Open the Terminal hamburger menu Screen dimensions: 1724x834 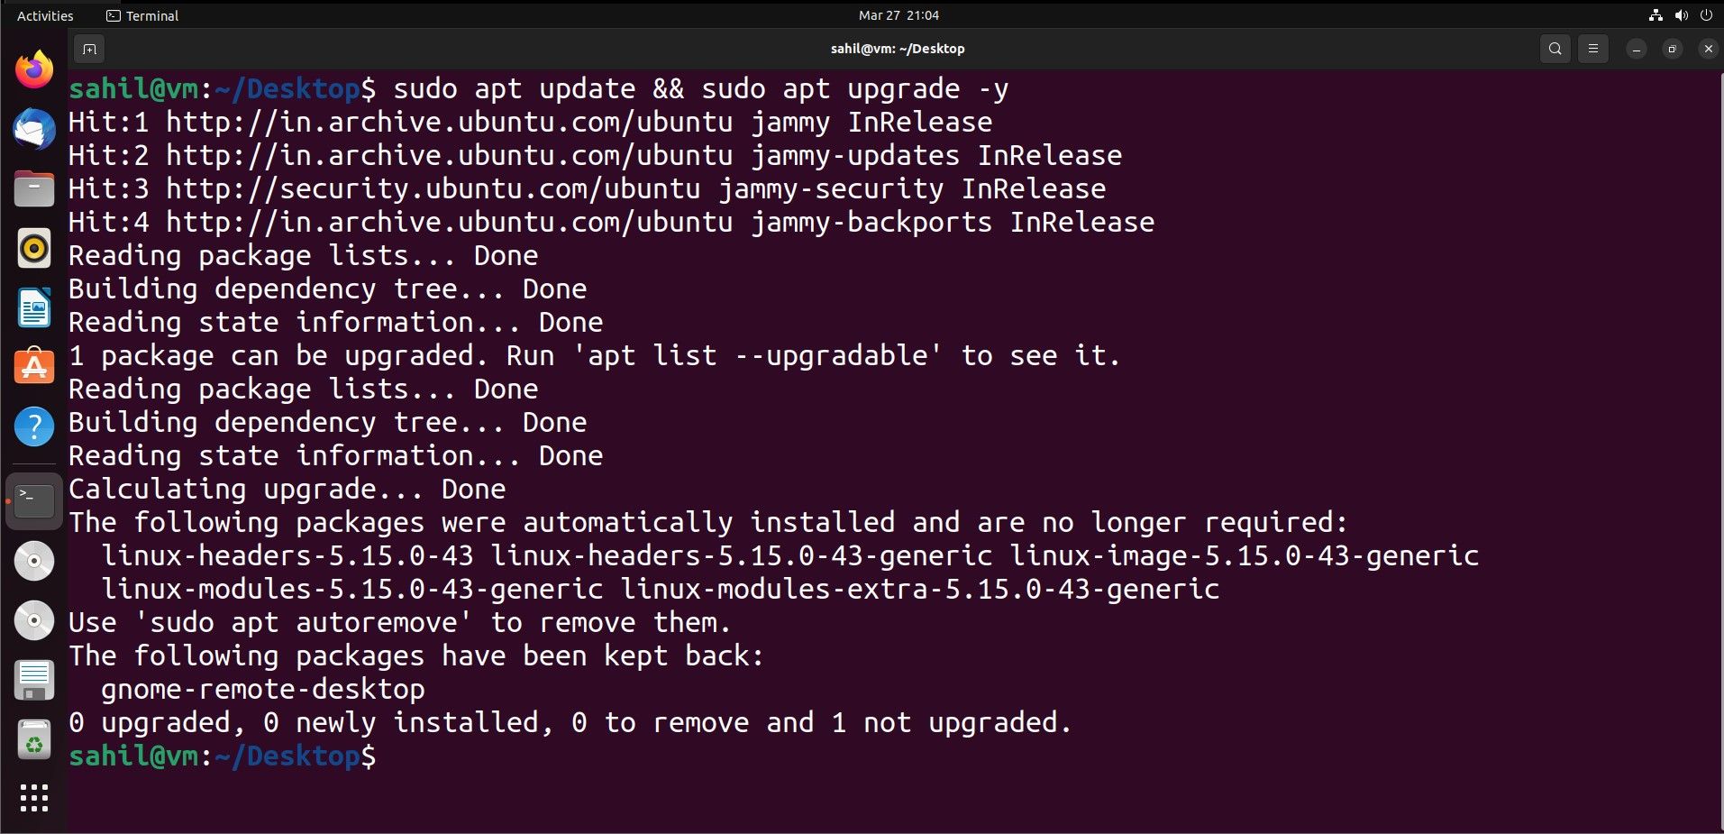(x=1593, y=49)
